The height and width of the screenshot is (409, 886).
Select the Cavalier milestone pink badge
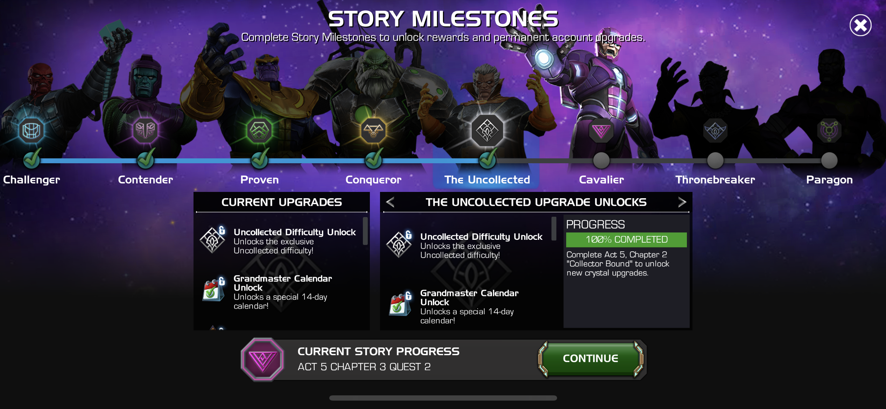pos(601,130)
